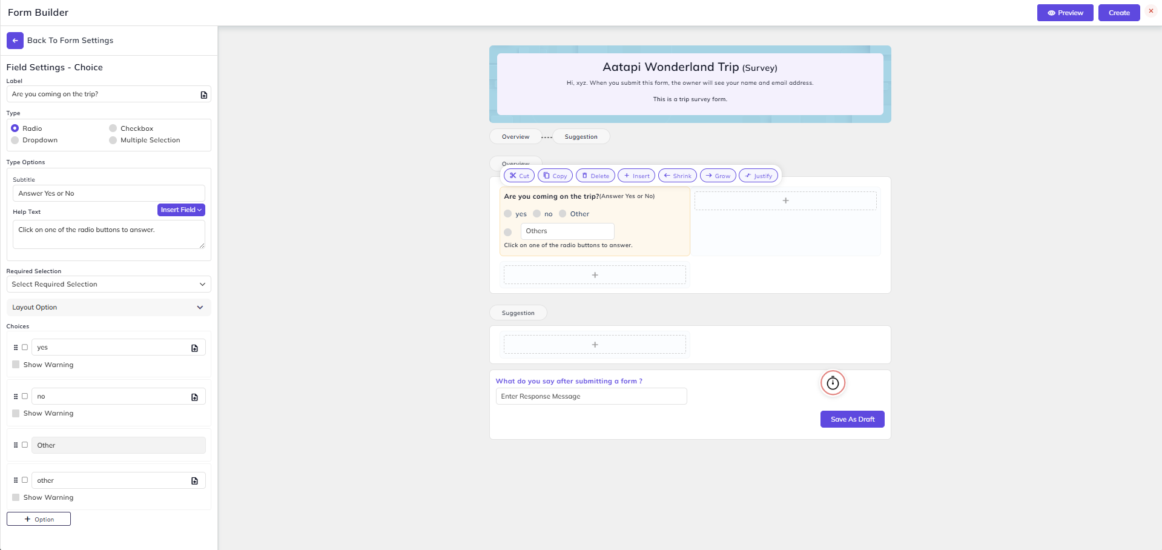Select the radio beside the 'Others' text box

tap(507, 232)
